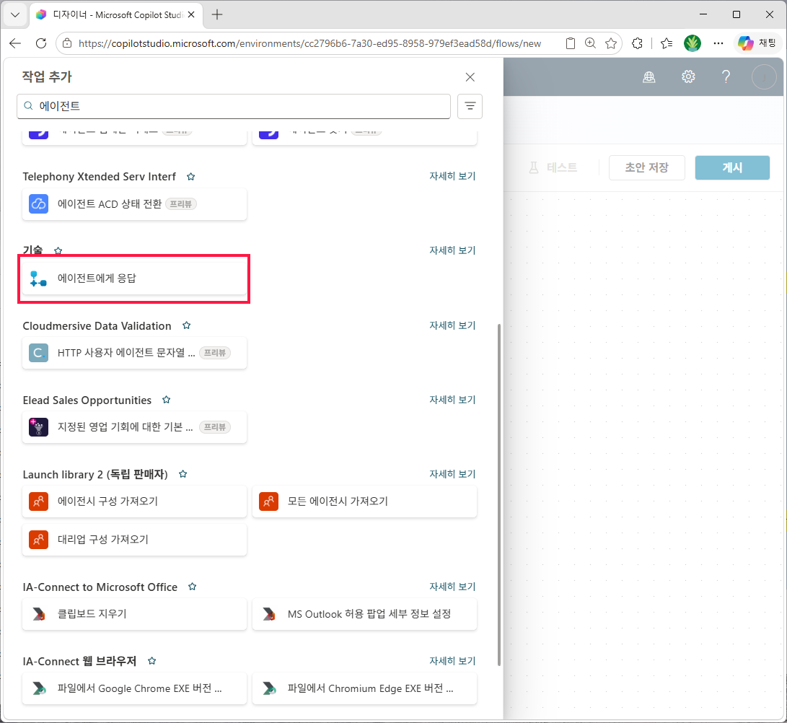Open the help question mark icon
Screen dimensions: 787x723
[726, 76]
